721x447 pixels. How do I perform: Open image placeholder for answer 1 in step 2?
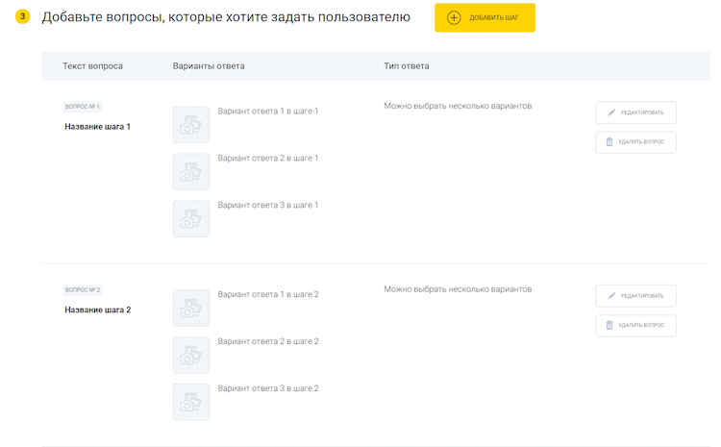[x=190, y=309]
